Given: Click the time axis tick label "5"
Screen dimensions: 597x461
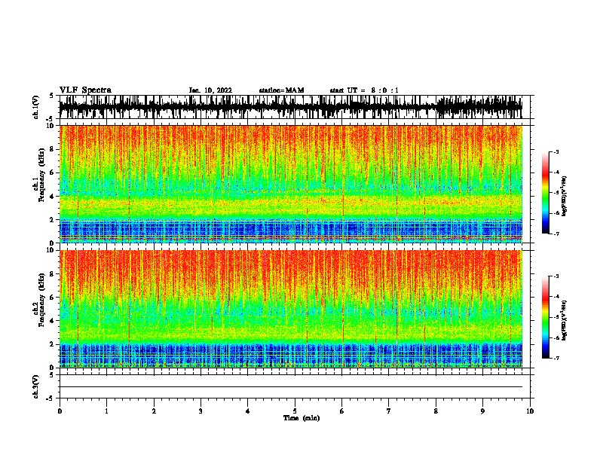Looking at the screenshot, I should (295, 411).
